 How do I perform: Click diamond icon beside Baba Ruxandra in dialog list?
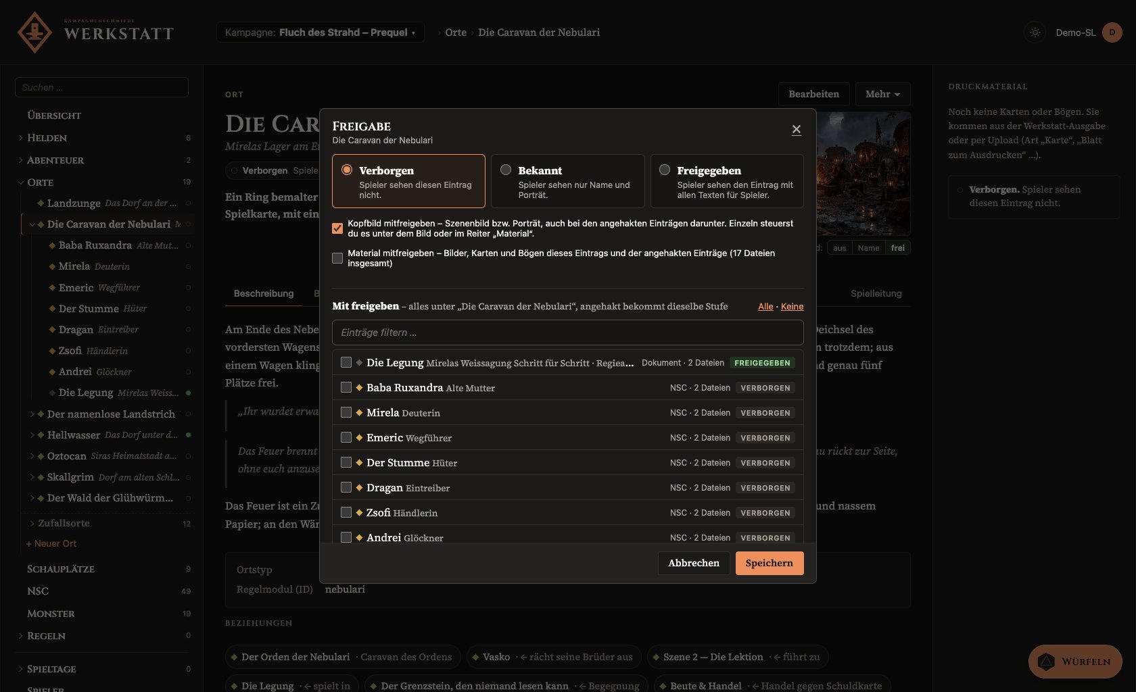pos(359,388)
